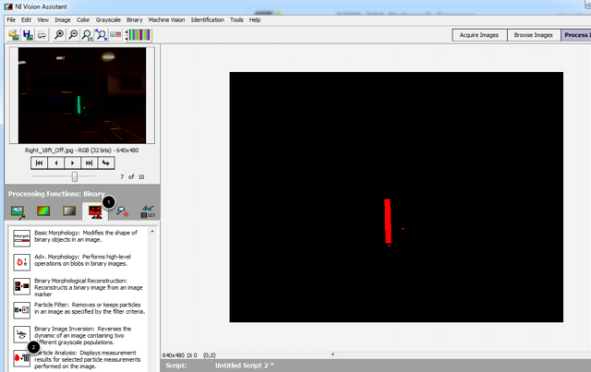Click the Zoom 1:1 icon
This screenshot has width=591, height=372.
click(87, 35)
